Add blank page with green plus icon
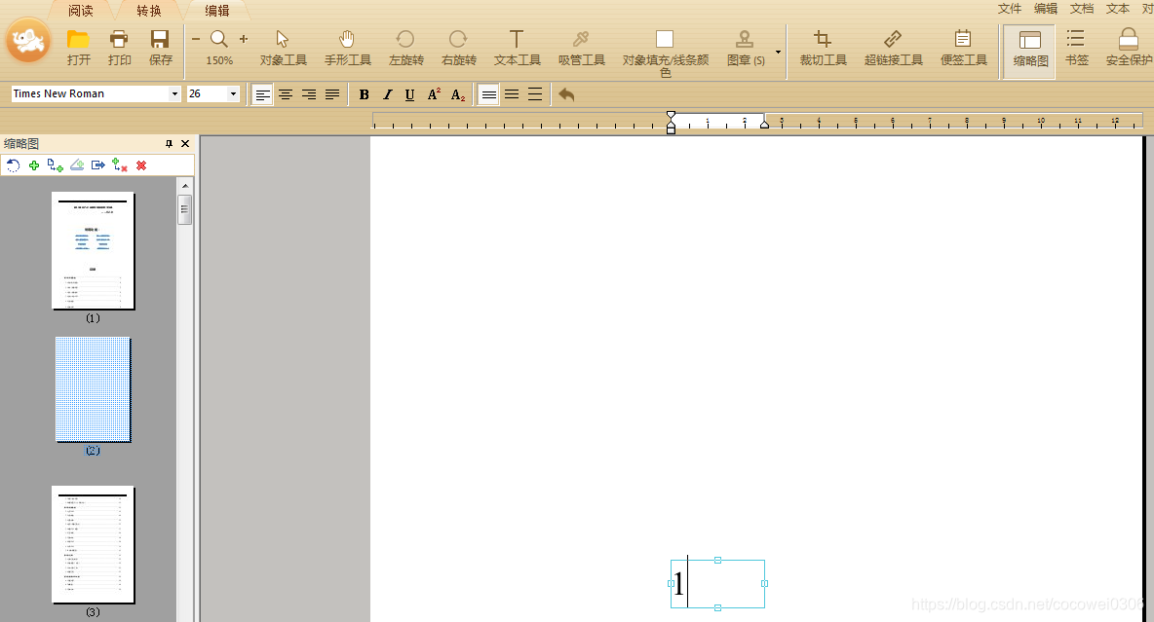1154x622 pixels. (x=34, y=165)
